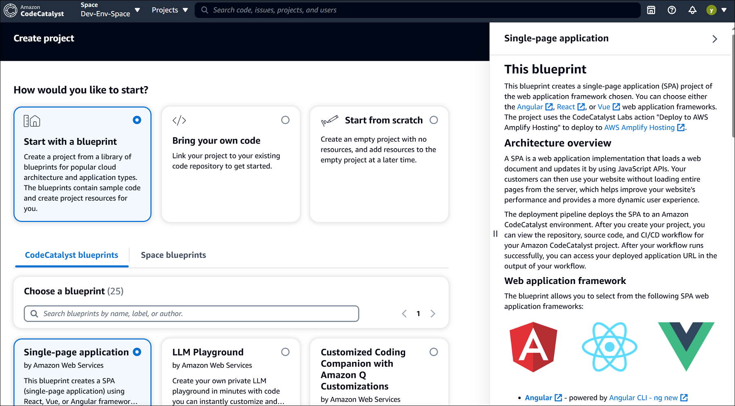735x406 pixels.
Task: Open the Projects dropdown menu
Action: (x=170, y=10)
